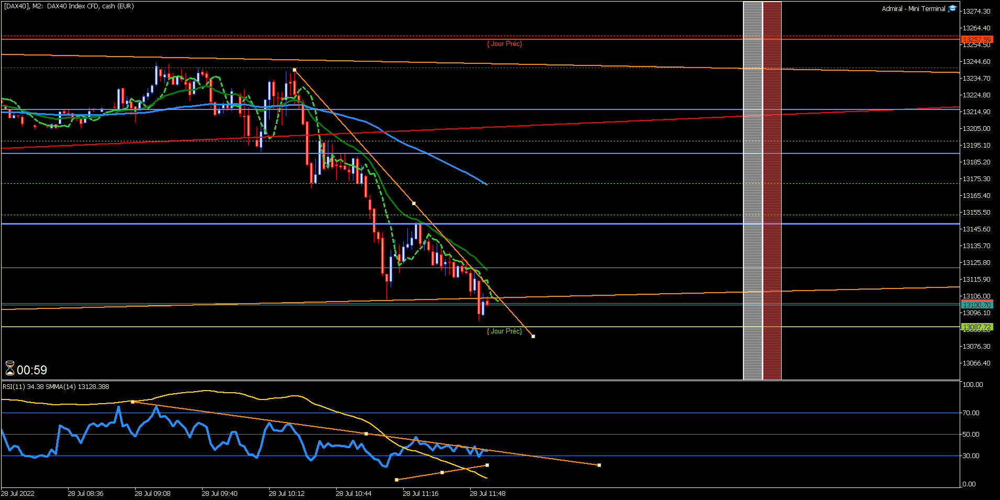
Task: Select the descending trendline's top anchor point
Action: pyautogui.click(x=294, y=70)
